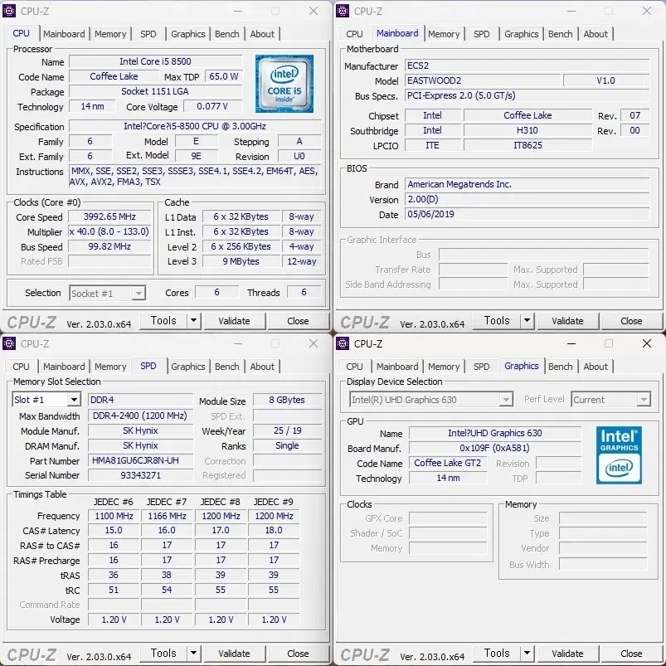The height and width of the screenshot is (666, 666).
Task: Click the BIOS date '05/06/2019'
Action: click(x=527, y=214)
